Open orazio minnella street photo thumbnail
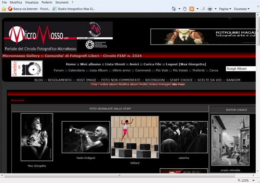This screenshot has width=260, height=183. [x=231, y=141]
